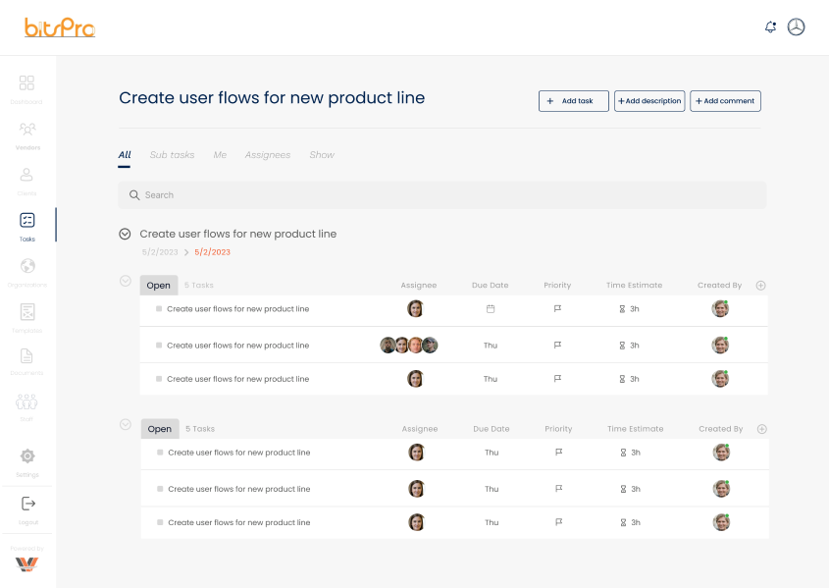
Task: Open the Staff section icon
Action: [26, 402]
